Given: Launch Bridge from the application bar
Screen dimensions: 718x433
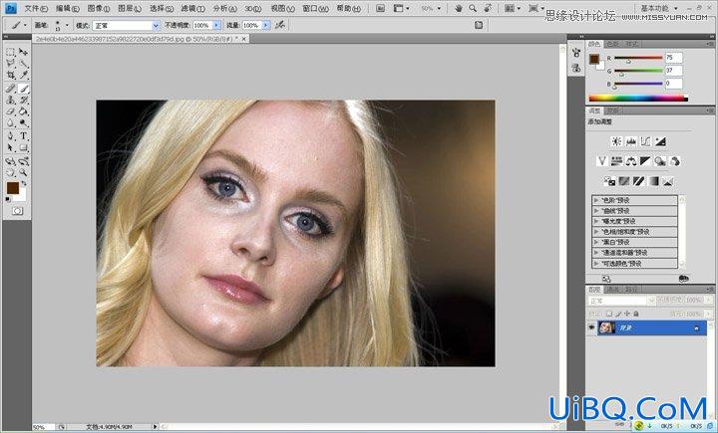Looking at the screenshot, I should [381, 8].
